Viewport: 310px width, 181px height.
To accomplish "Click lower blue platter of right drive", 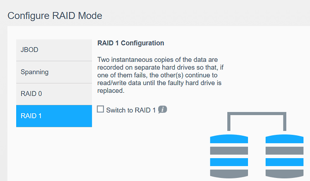I will tap(284, 162).
